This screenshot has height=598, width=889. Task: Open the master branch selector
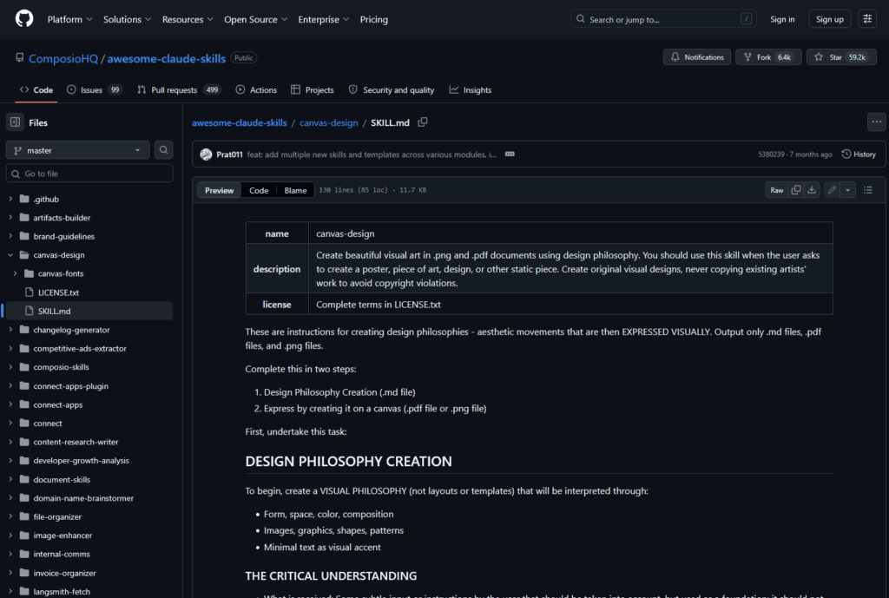(77, 150)
